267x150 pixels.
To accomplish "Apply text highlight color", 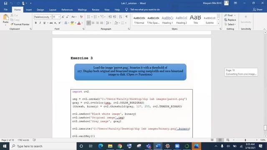I will 72,23.
